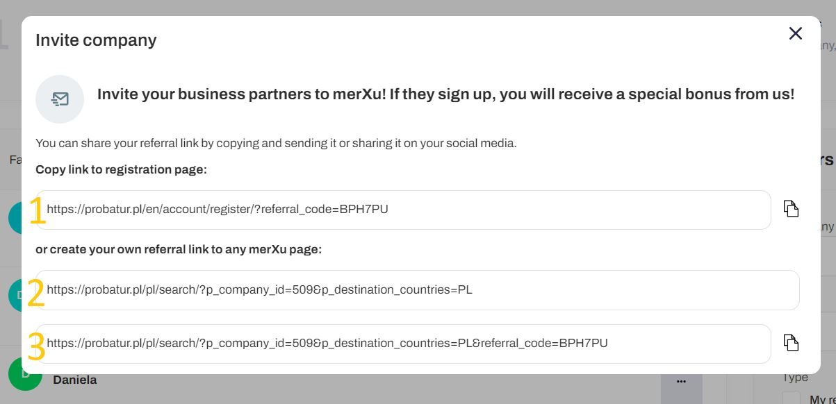
Task: Click the envelope invite icon
Action: click(x=60, y=99)
